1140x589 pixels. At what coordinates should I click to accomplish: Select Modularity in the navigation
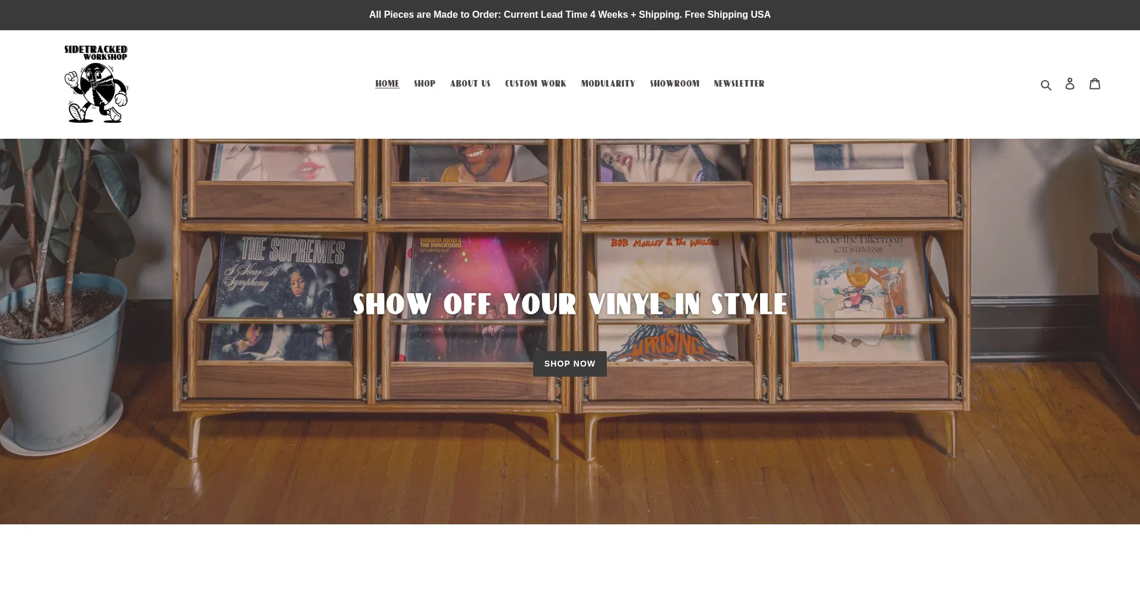point(608,84)
